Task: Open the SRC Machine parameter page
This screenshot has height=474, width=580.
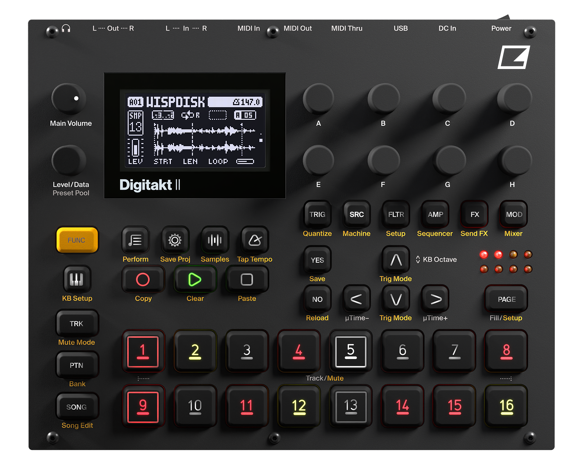Action: click(357, 214)
